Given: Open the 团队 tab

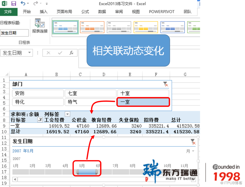Looking at the screenshot, I should 187,12.
